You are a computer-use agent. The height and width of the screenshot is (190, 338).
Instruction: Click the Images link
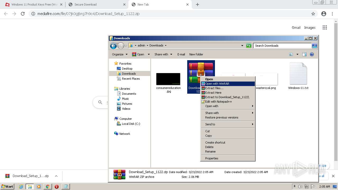[310, 27]
